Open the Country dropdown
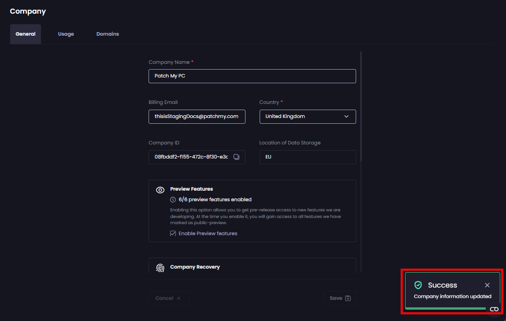 click(x=308, y=116)
